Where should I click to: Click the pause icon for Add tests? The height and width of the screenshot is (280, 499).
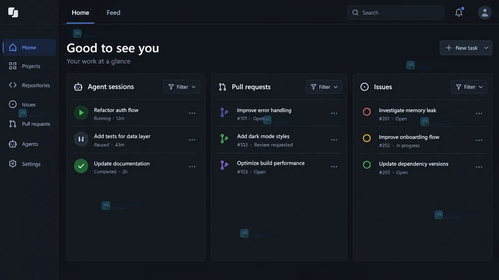(x=81, y=139)
